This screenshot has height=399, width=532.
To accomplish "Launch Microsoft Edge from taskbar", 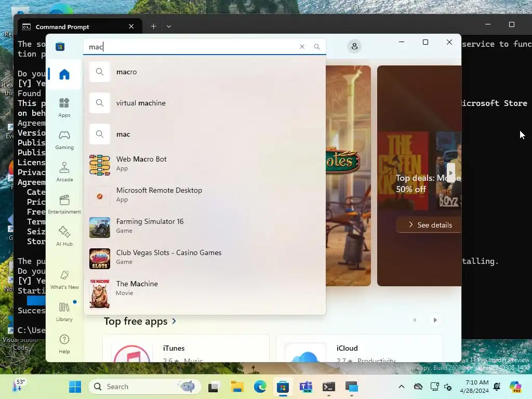I will point(260,387).
